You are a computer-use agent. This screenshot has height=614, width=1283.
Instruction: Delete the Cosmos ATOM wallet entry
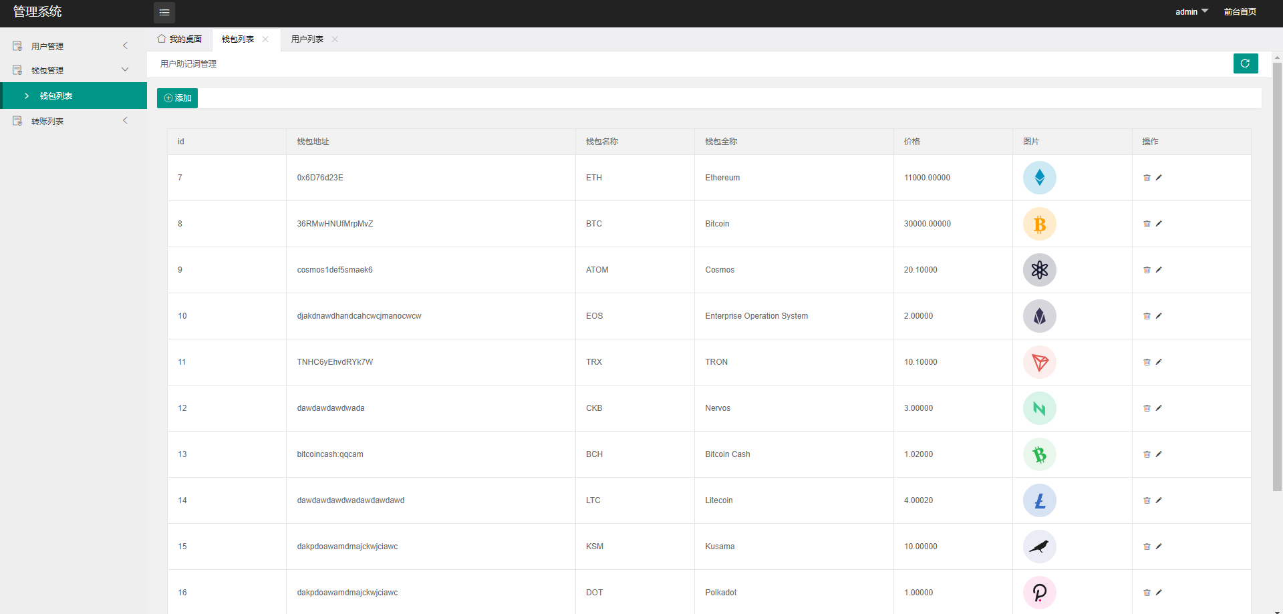1147,270
